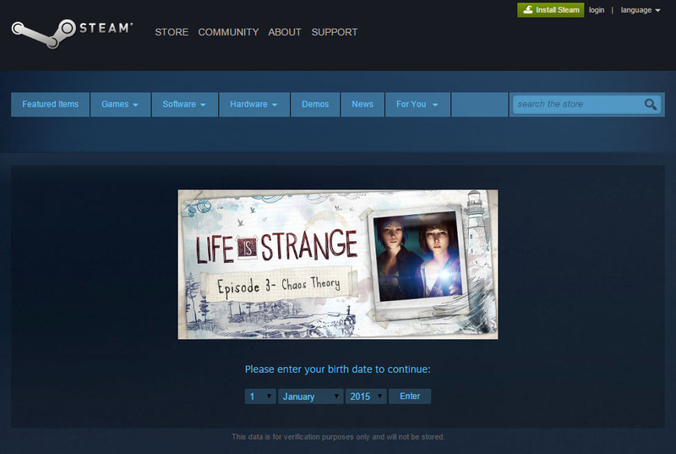
Task: Open the Demos tab
Action: pos(315,104)
